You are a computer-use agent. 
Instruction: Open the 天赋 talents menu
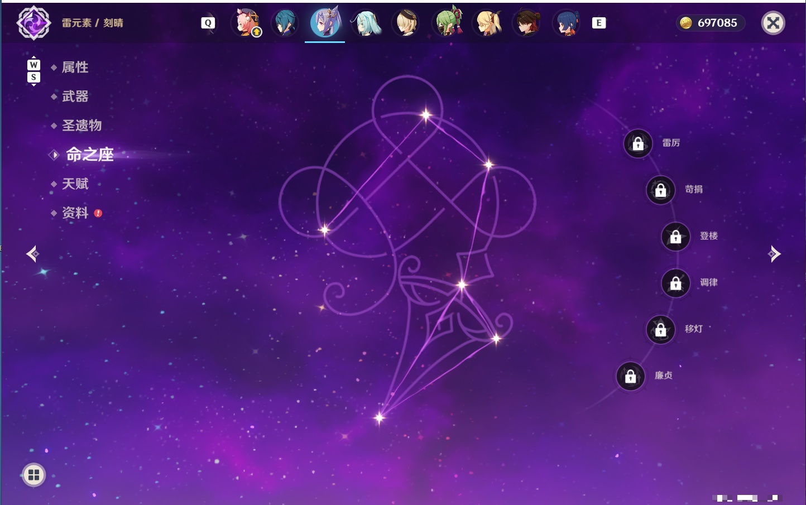pos(75,184)
